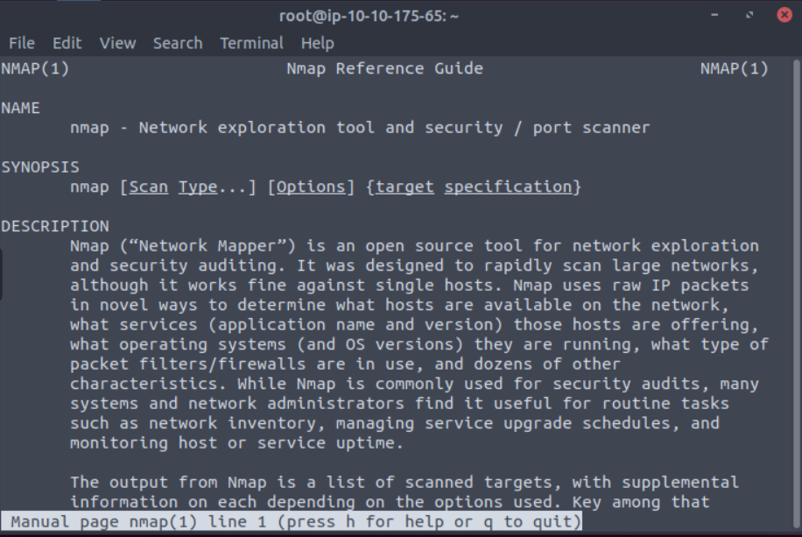Image resolution: width=802 pixels, height=537 pixels.
Task: Click the NAME section heading
Action: click(20, 108)
